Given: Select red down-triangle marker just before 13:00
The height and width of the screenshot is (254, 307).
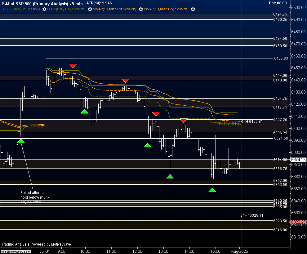Looking at the screenshot, I should pyautogui.click(x=156, y=114).
